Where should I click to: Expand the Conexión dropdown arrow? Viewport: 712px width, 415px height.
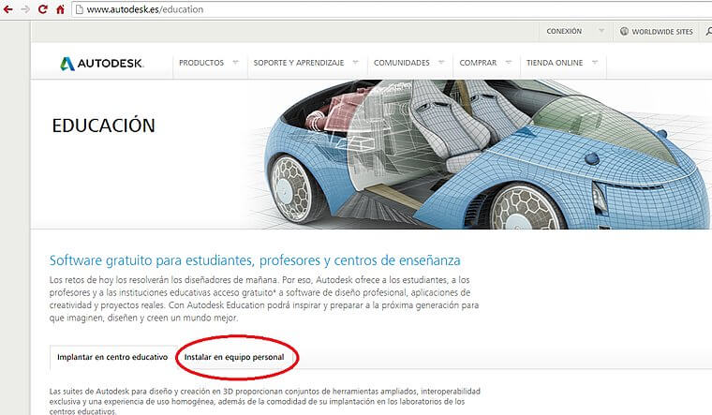[601, 31]
